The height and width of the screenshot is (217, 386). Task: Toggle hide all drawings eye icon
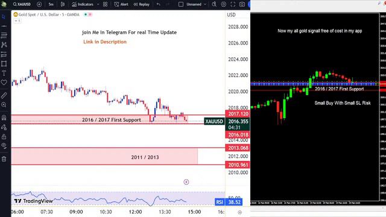pos(4,146)
